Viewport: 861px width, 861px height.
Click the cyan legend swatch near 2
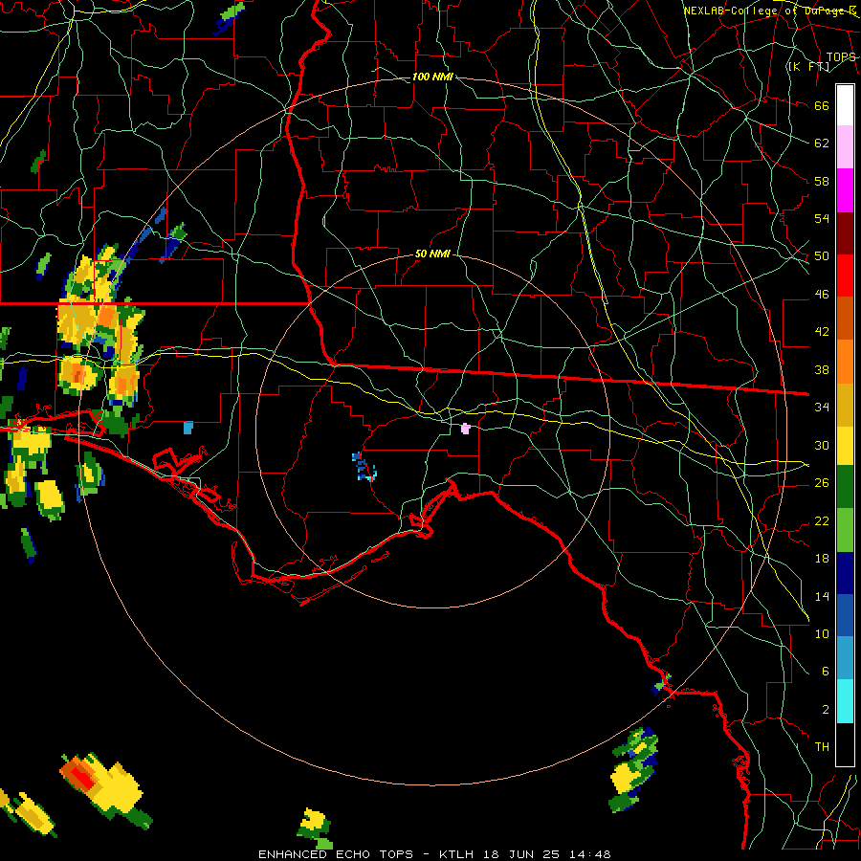click(845, 700)
